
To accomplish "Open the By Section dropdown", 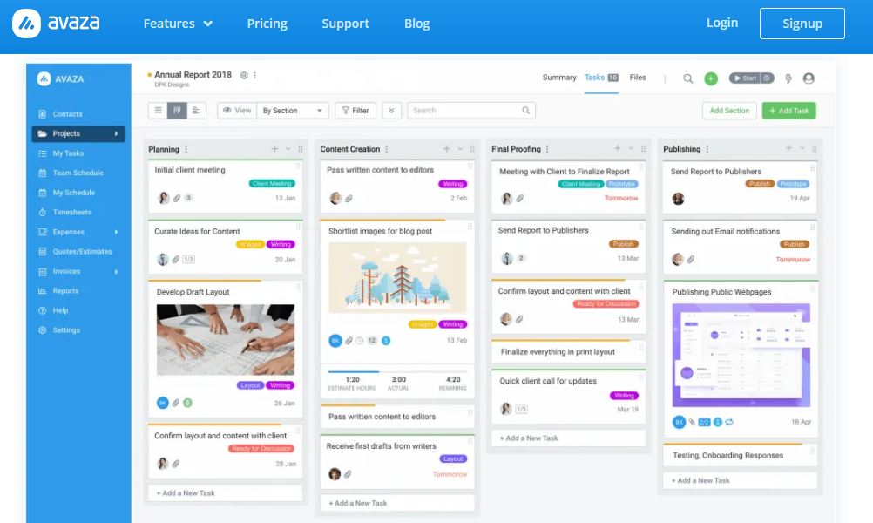I will click(292, 111).
